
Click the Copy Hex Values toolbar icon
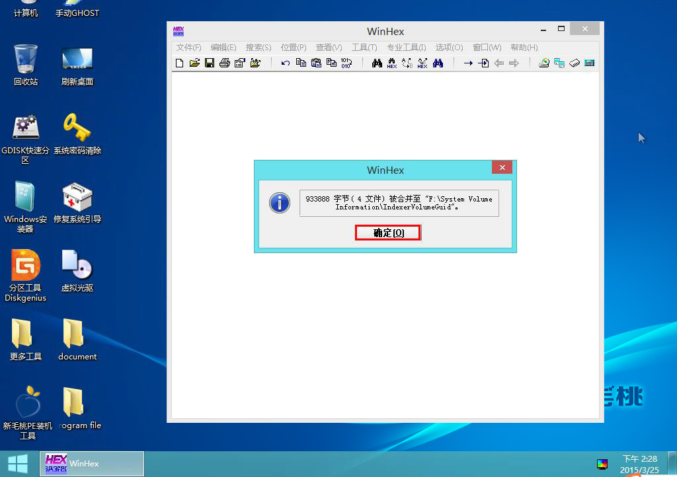[x=331, y=63]
